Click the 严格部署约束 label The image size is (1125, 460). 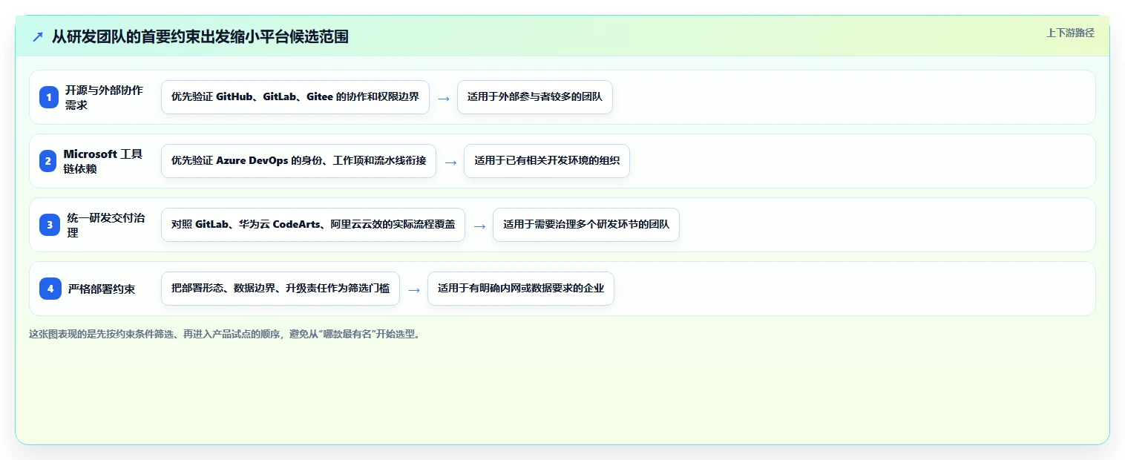[x=102, y=289]
